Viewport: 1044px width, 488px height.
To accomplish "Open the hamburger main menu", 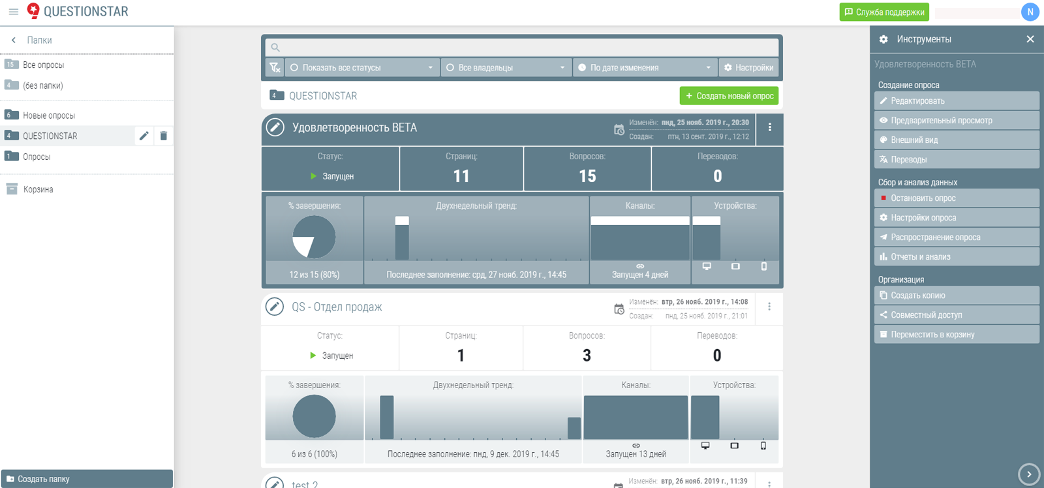I will tap(13, 12).
